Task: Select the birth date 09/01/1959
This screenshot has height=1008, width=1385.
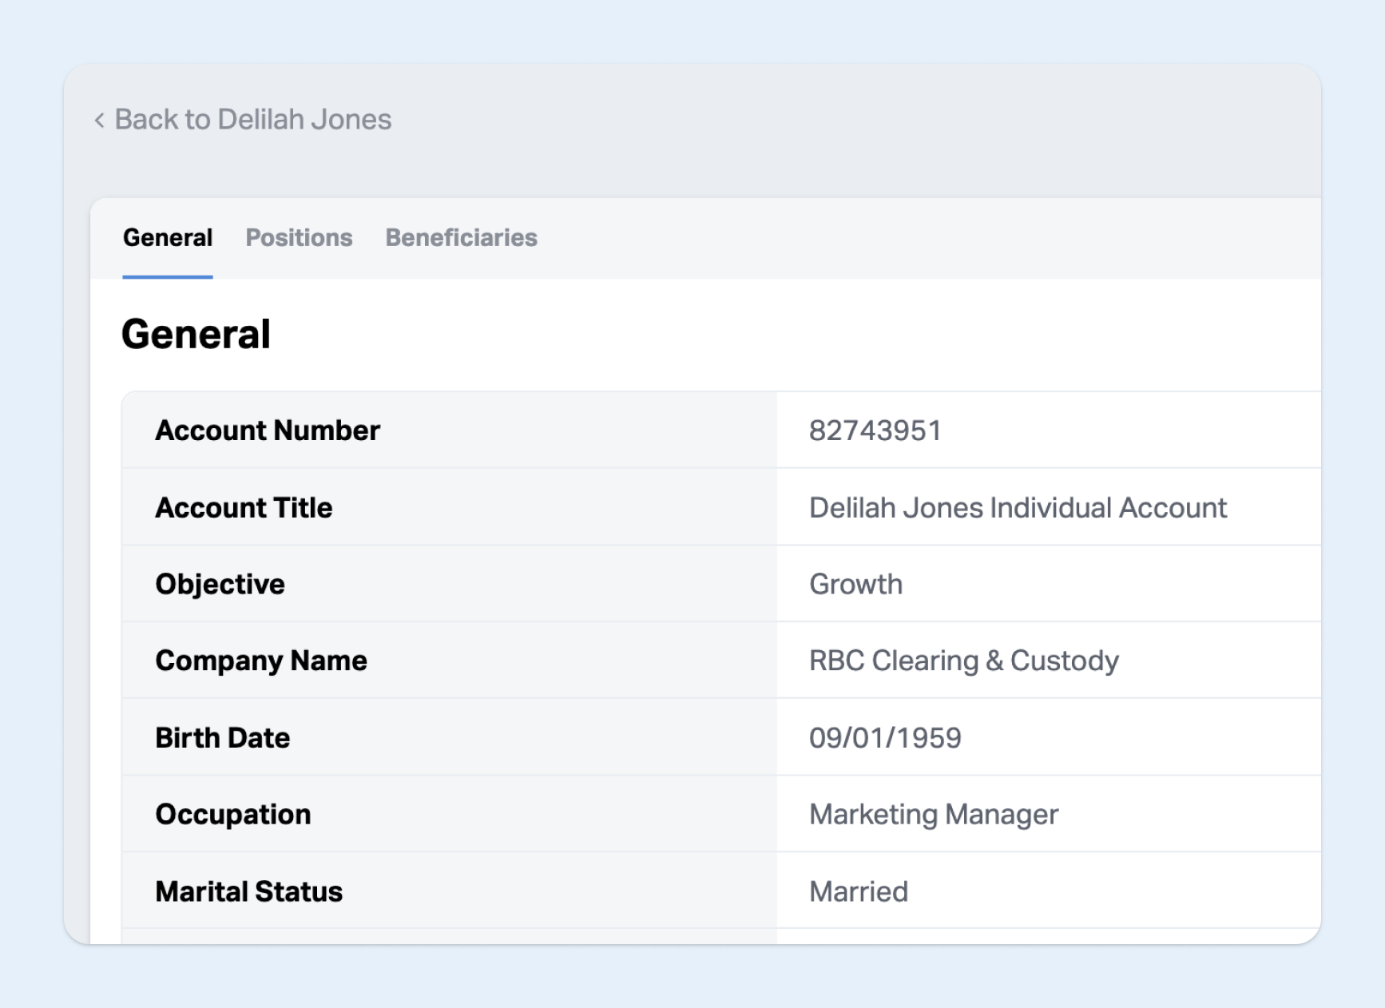Action: point(885,738)
